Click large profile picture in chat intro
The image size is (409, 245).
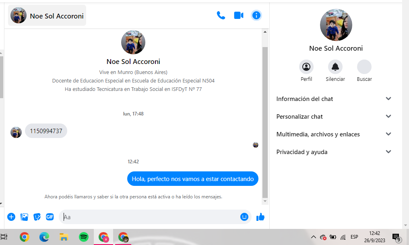133,42
